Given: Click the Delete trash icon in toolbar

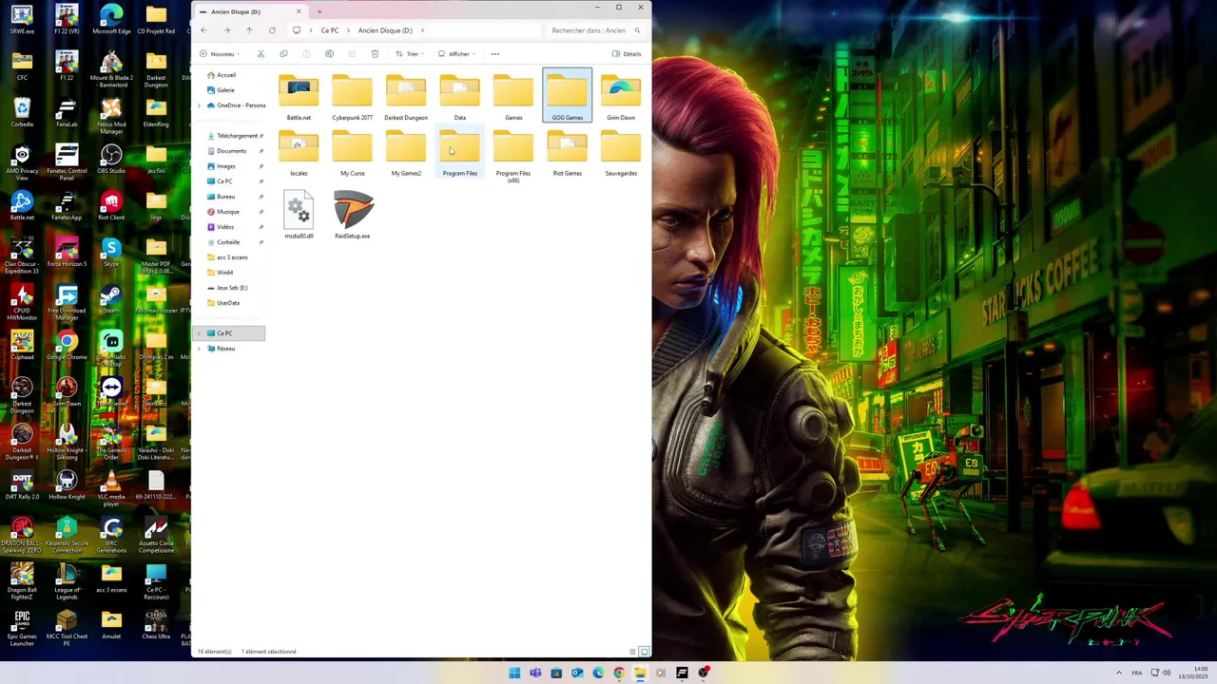Looking at the screenshot, I should pyautogui.click(x=375, y=54).
